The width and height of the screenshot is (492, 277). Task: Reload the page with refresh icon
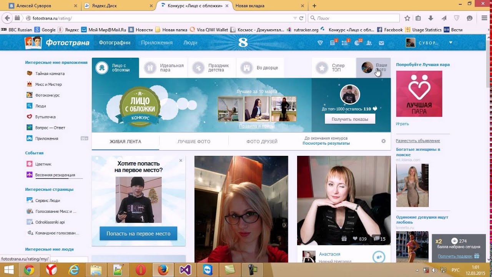pos(302,18)
